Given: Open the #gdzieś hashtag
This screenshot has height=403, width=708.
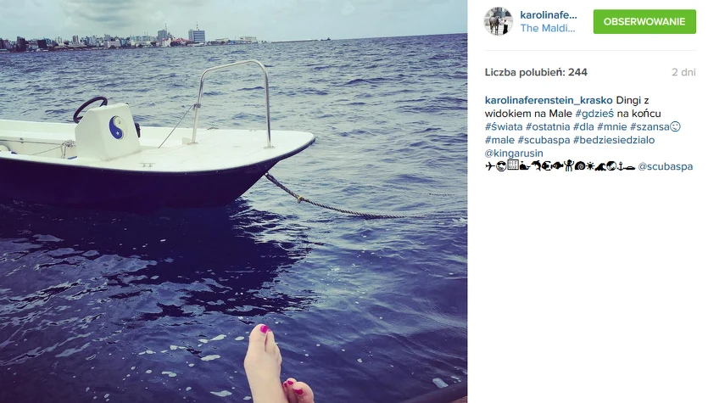Looking at the screenshot, I should point(594,114).
